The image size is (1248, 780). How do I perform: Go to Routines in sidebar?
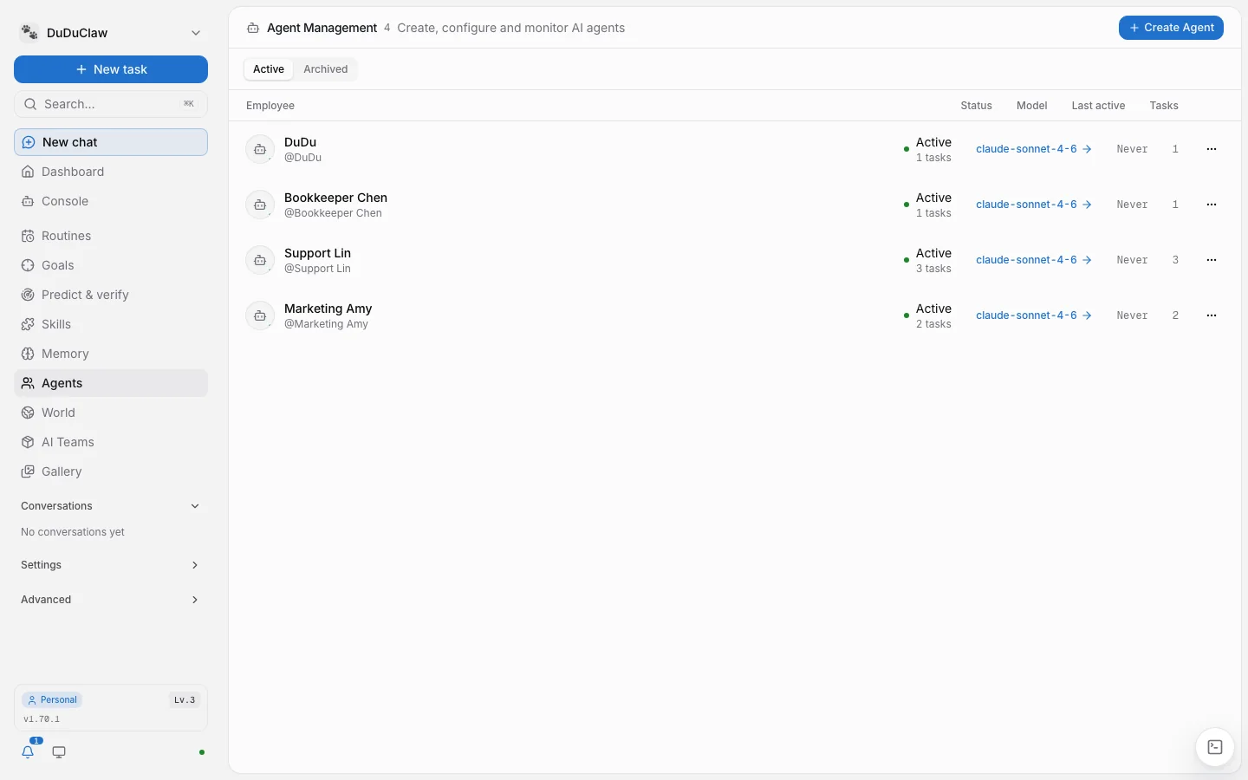[x=111, y=236]
